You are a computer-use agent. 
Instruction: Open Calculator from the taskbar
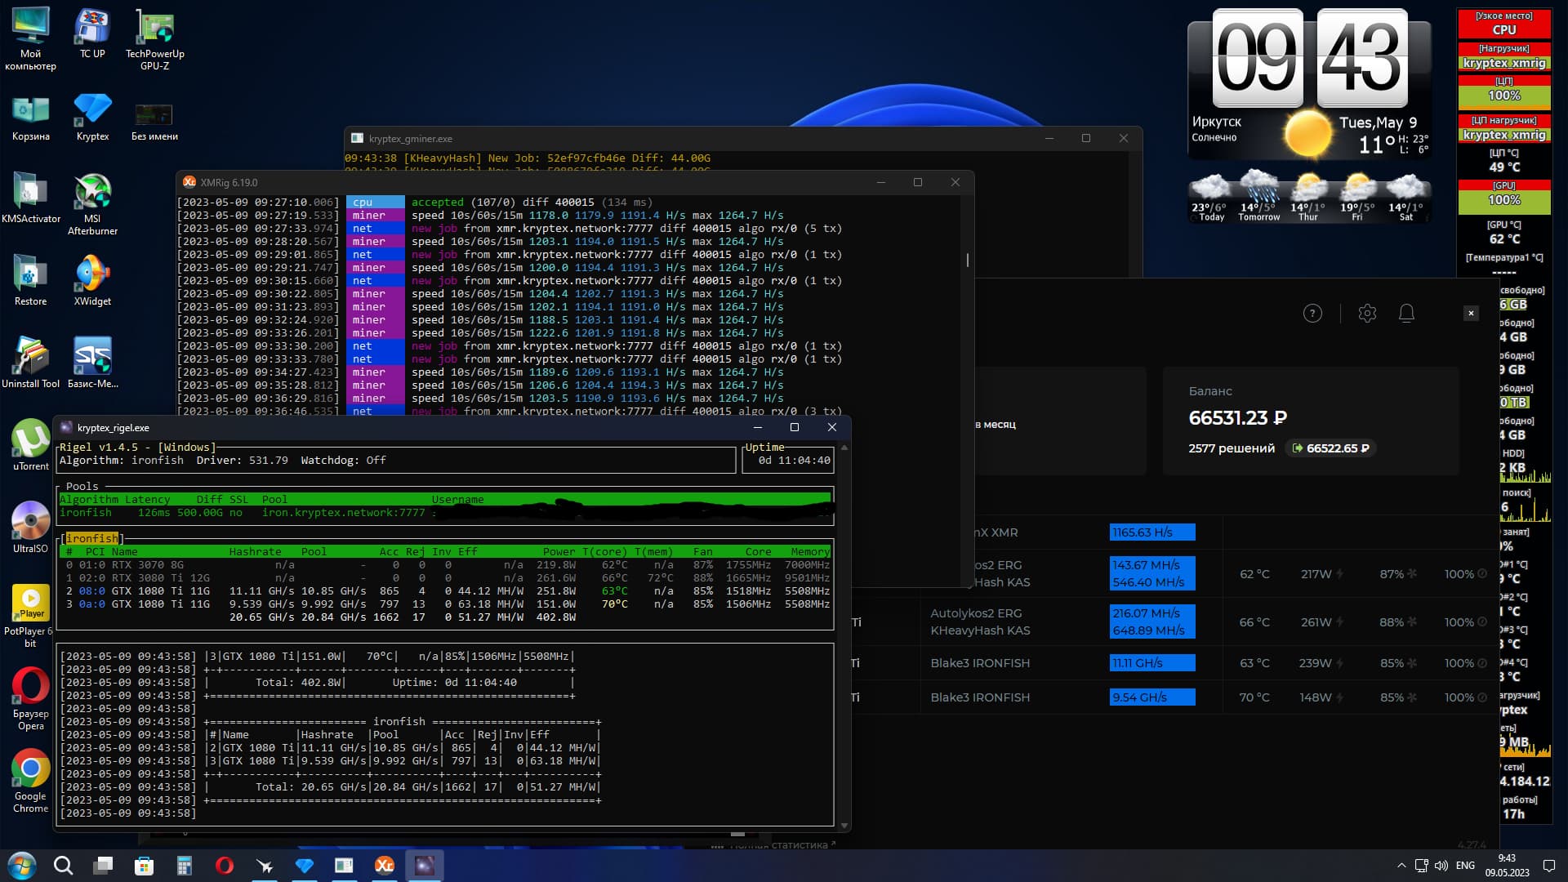coord(184,866)
